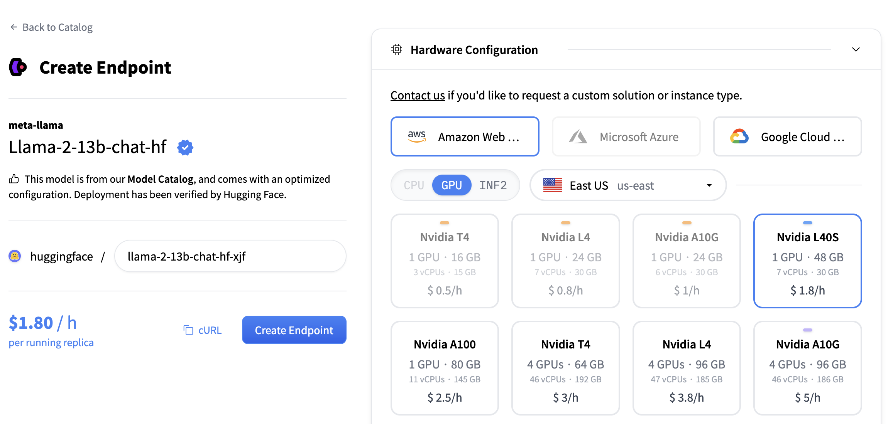Viewport: 893px width, 424px height.
Task: Collapse the Hardware Configuration section chevron
Action: tap(856, 50)
